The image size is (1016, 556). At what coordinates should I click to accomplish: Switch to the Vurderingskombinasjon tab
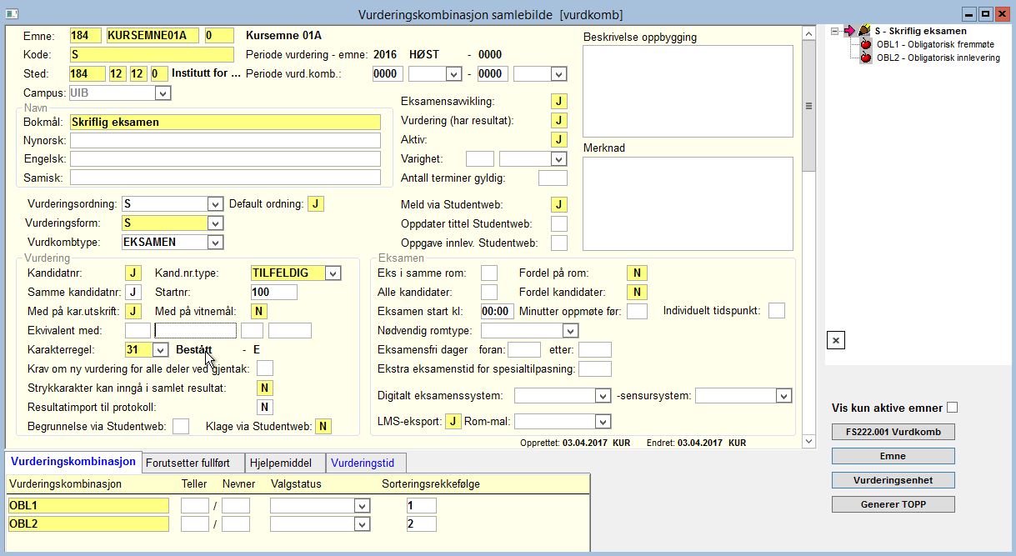pyautogui.click(x=73, y=462)
